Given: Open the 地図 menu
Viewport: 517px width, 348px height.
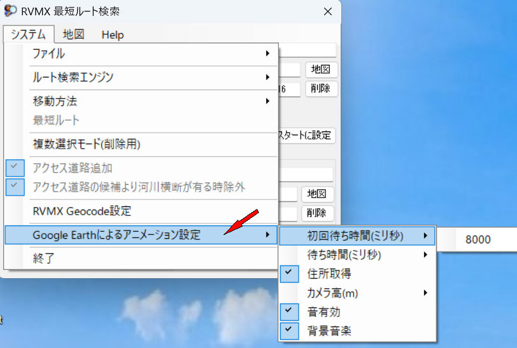Looking at the screenshot, I should tap(74, 34).
